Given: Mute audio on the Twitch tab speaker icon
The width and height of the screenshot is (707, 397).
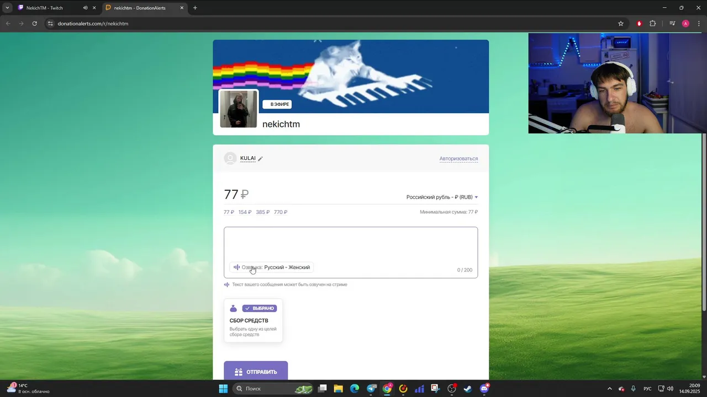Looking at the screenshot, I should 85,8.
